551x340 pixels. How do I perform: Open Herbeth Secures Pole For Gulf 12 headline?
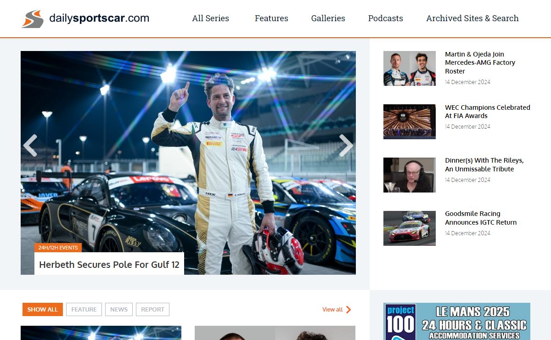pos(109,265)
